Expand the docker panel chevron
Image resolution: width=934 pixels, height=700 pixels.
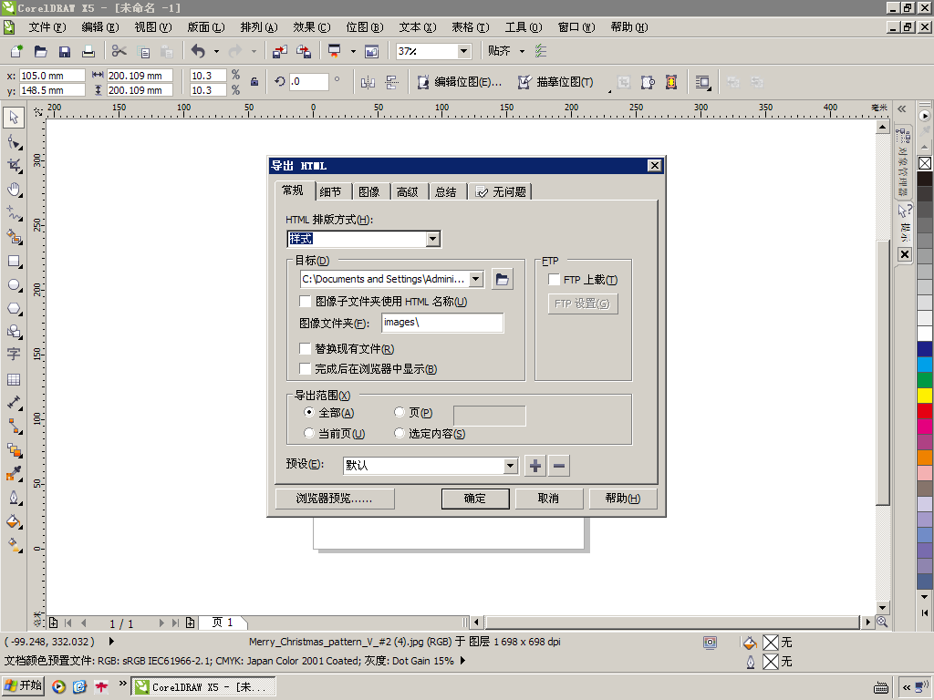coord(902,109)
